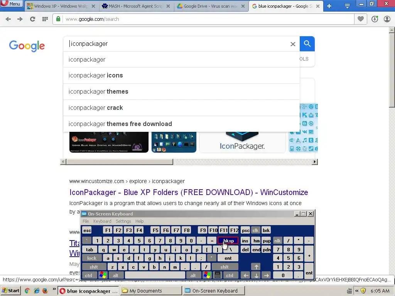Toggle the right shft key
Screen dimensions: 395x296
coord(225,267)
